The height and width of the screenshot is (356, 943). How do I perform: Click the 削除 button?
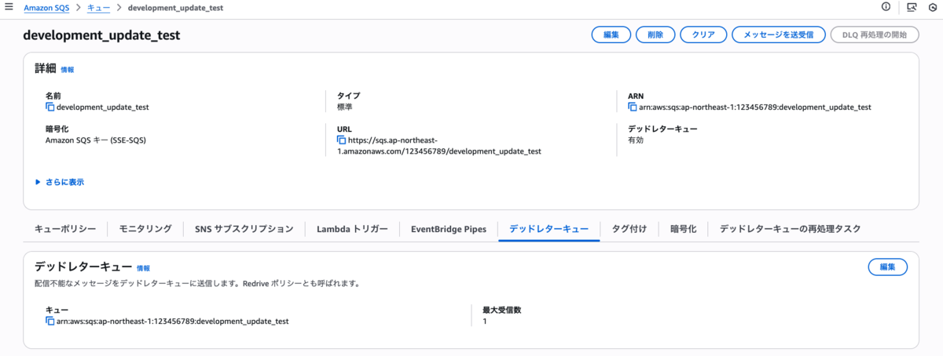655,35
